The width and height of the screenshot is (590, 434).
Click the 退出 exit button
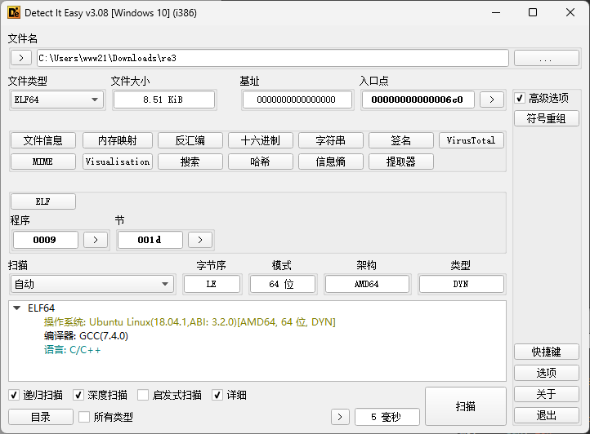[x=546, y=415]
